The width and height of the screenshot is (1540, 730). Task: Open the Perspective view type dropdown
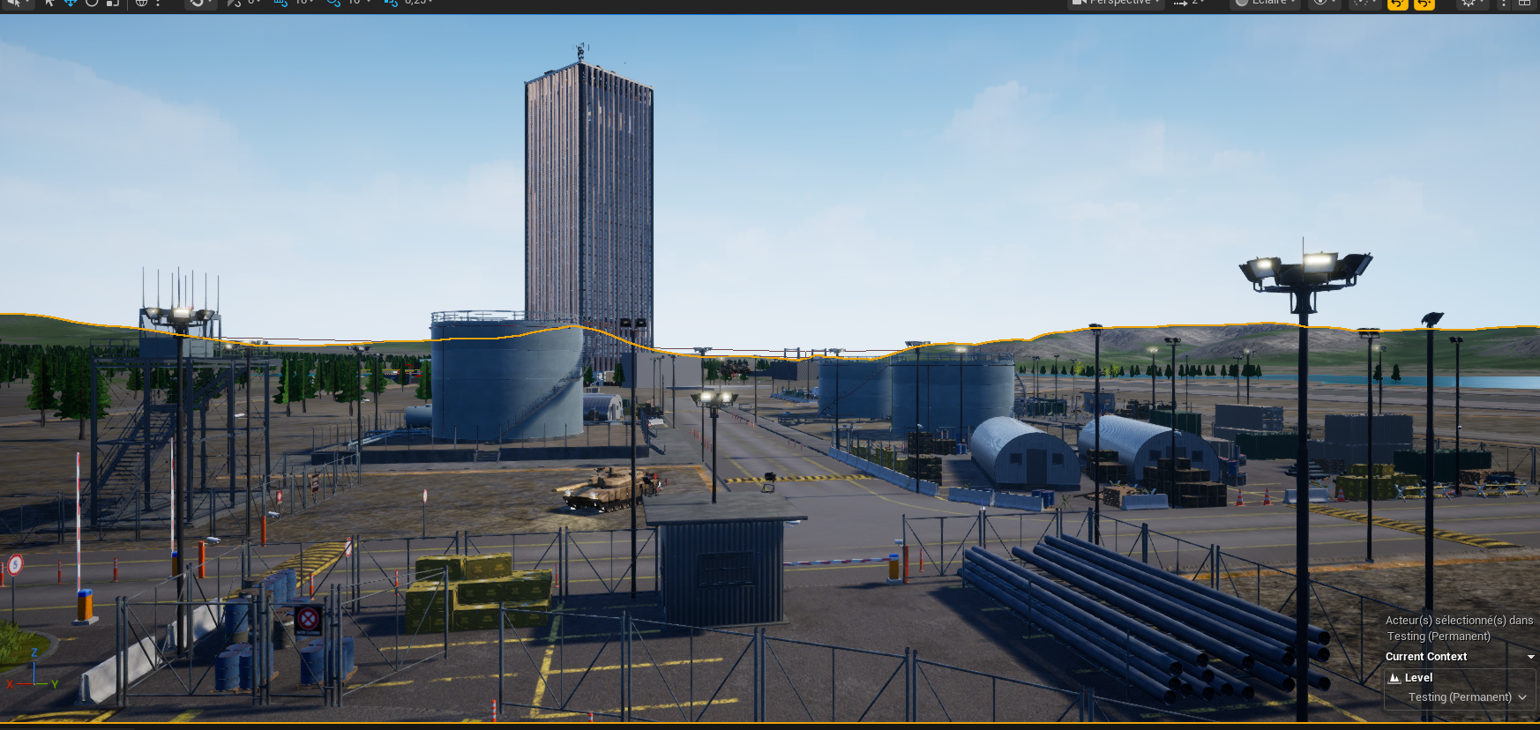1117,3
